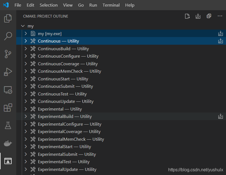Expand the ContinuousUpdate node

pos(26,101)
